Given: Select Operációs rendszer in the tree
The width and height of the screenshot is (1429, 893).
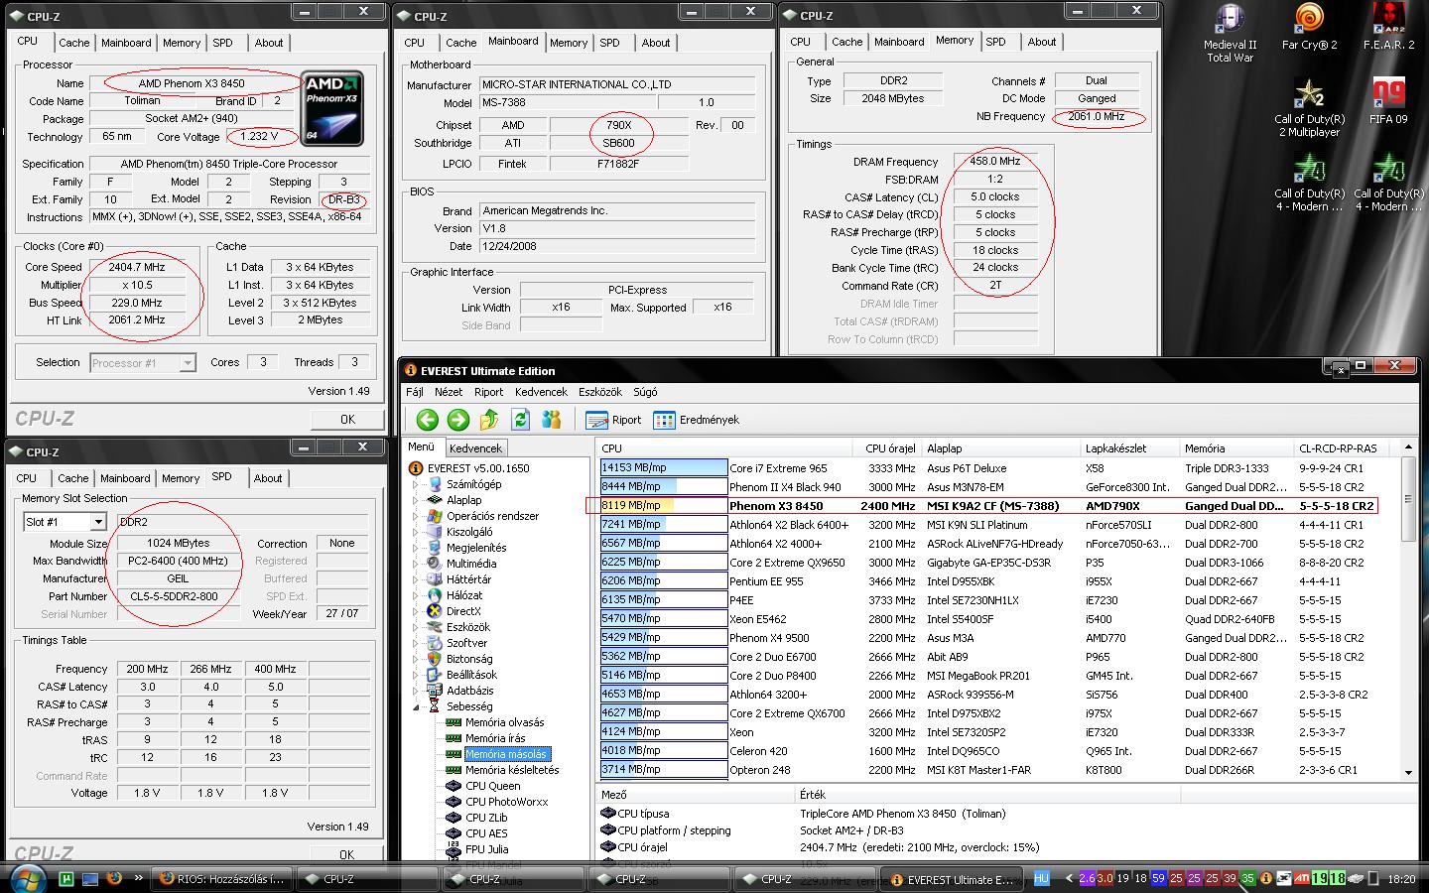Looking at the screenshot, I should pyautogui.click(x=492, y=516).
